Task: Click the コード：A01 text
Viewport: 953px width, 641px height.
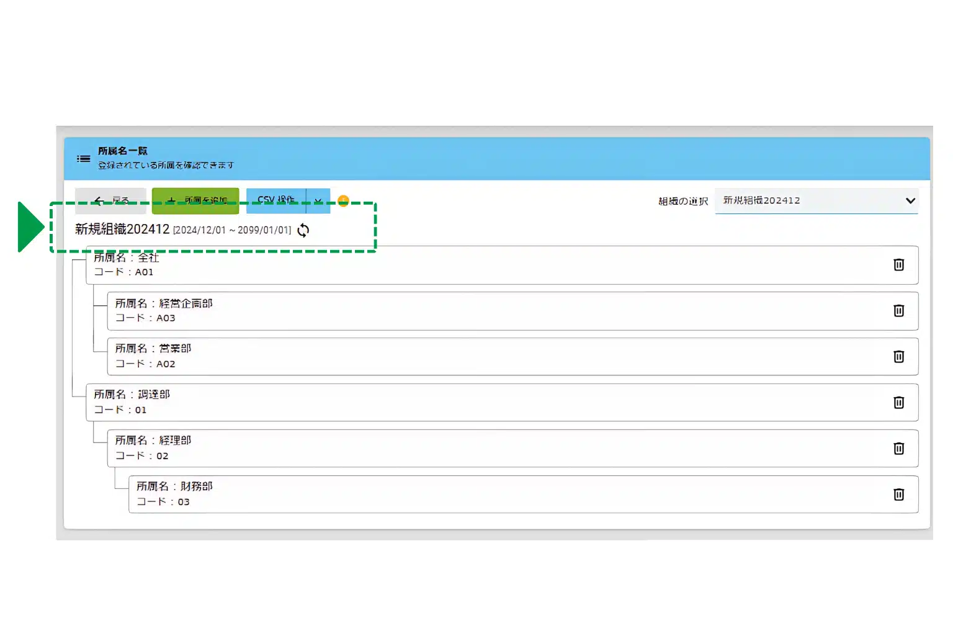Action: [123, 272]
